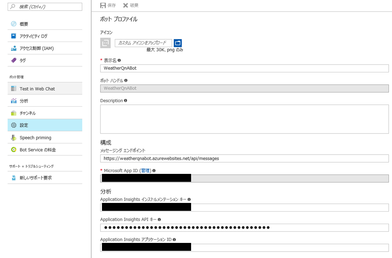
Task: Click inside the Description text area
Action: point(244,119)
